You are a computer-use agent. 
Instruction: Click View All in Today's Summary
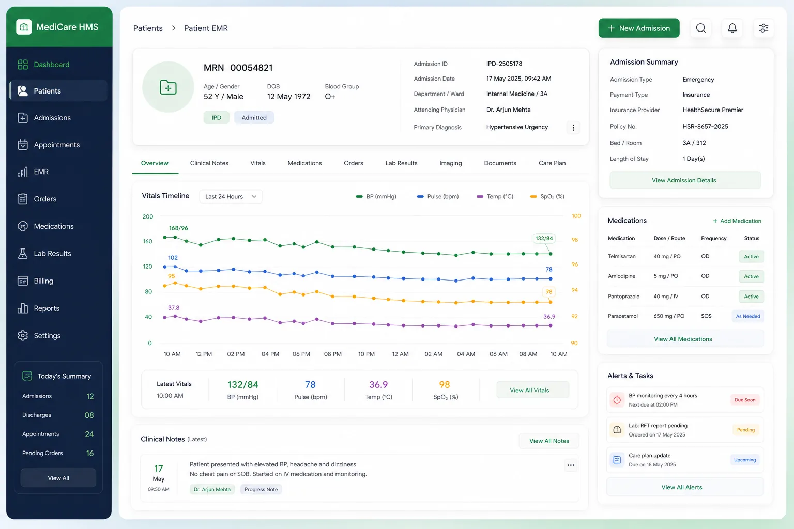coord(58,478)
